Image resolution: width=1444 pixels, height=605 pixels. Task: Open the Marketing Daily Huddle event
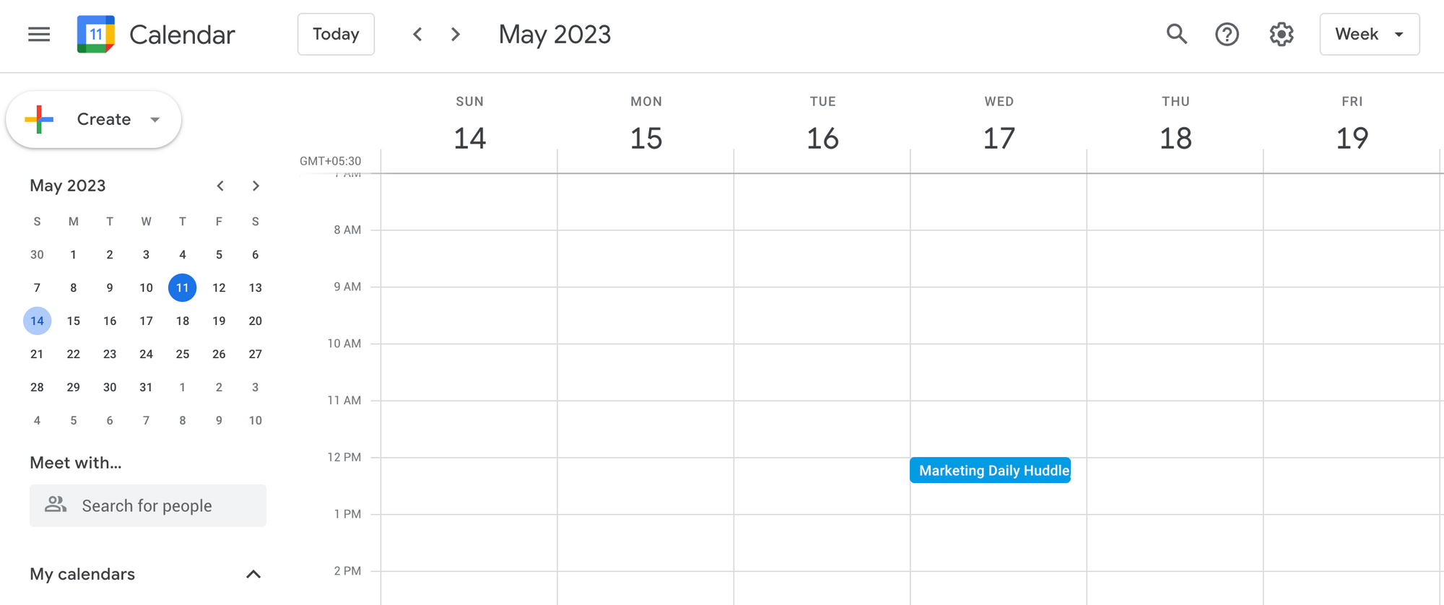(990, 470)
